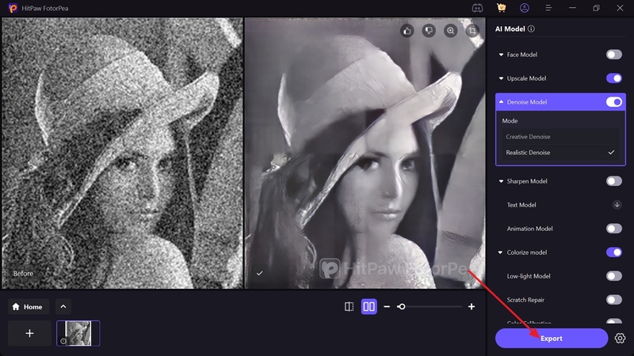Image resolution: width=634 pixels, height=356 pixels.
Task: Click the Export button
Action: click(552, 339)
